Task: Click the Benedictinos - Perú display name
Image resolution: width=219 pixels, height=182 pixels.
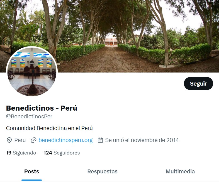Action: pos(42,108)
